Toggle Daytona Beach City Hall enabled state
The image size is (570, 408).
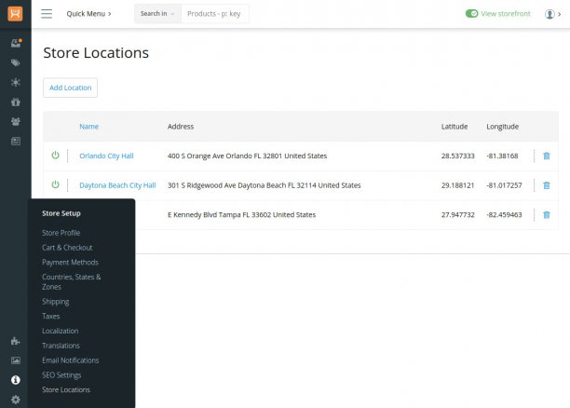[55, 185]
